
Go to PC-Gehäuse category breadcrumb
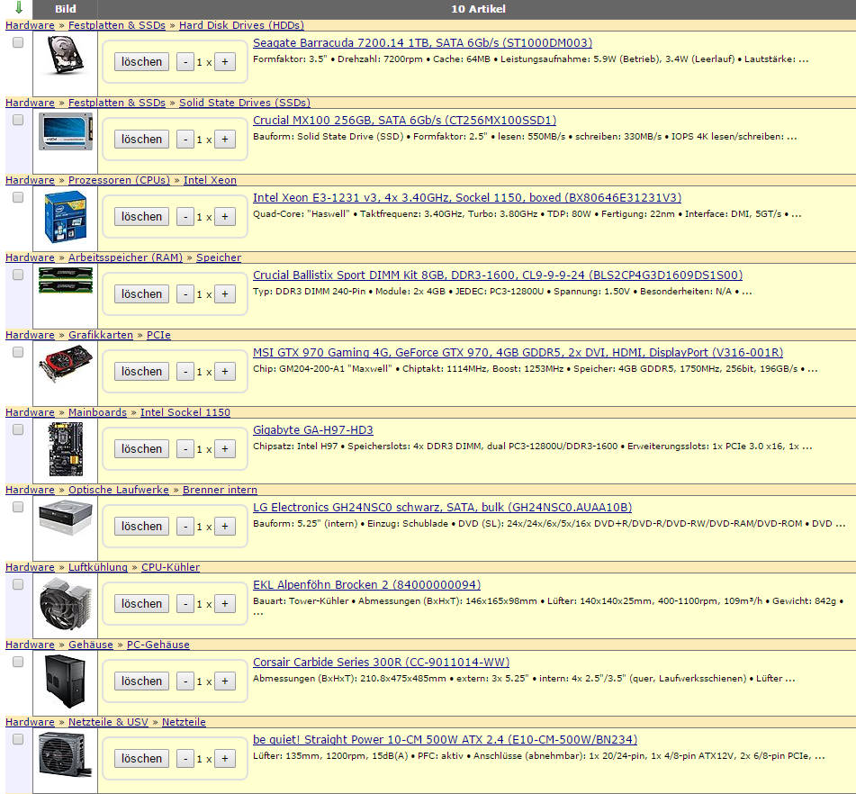(x=158, y=645)
